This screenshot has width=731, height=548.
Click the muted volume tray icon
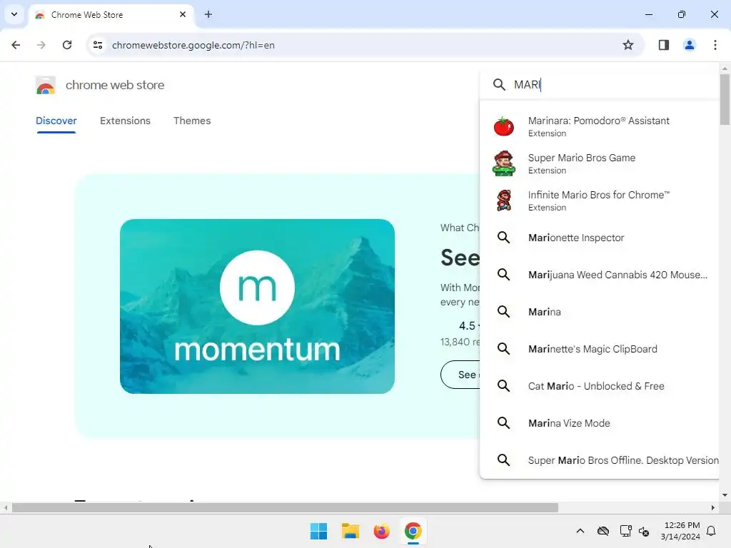pyautogui.click(x=644, y=531)
